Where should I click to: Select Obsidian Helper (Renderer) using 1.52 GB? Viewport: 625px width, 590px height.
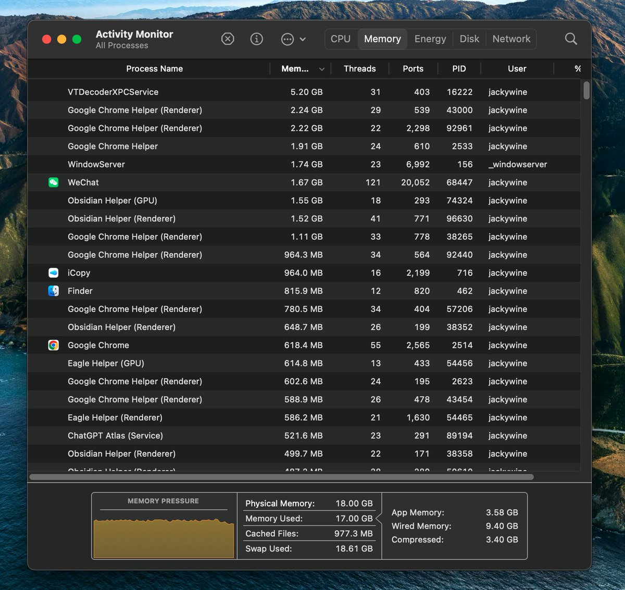[304, 218]
